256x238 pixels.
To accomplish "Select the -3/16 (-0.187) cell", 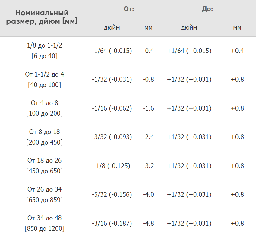I will pos(112,224).
